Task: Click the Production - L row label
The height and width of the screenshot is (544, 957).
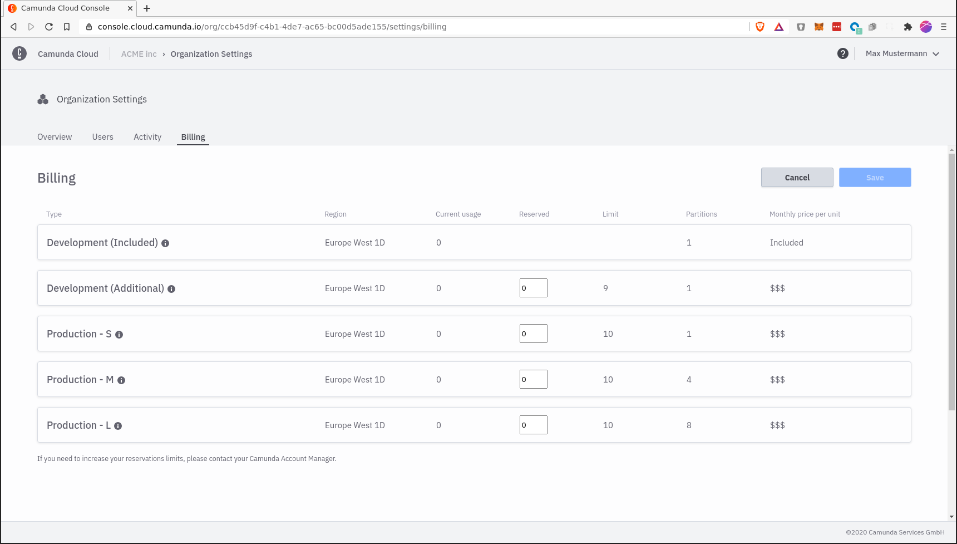Action: tap(78, 425)
